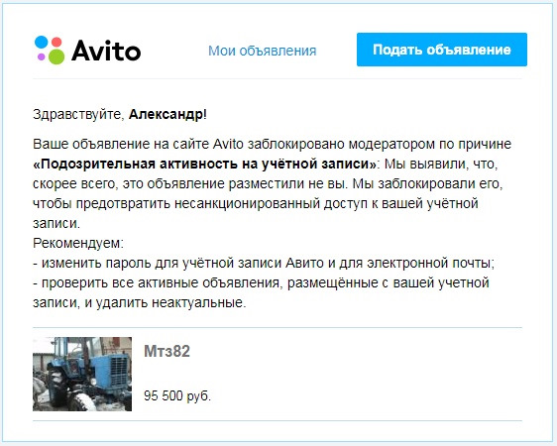Viewport: 557px width, 446px height.
Task: Click the small purple dot in Avito logo
Action: click(x=42, y=56)
